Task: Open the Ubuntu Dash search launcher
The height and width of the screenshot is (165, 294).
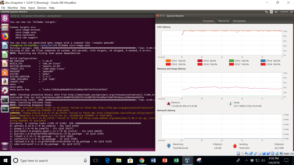Action: click(5, 19)
